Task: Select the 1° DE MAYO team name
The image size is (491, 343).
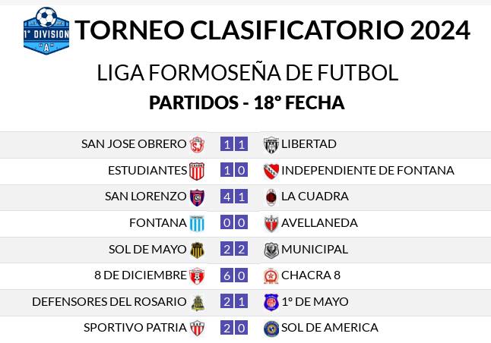Action: [x=315, y=302]
